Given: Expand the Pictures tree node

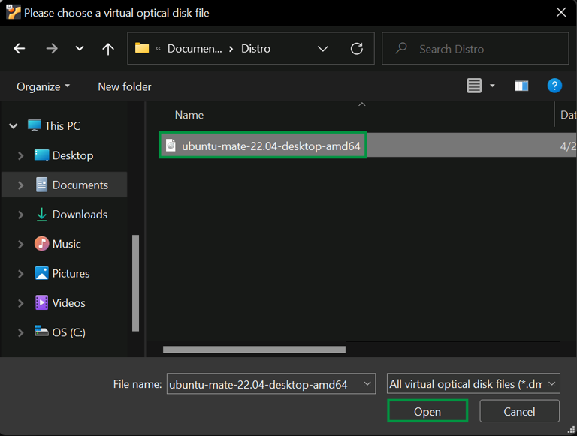Looking at the screenshot, I should pos(20,273).
